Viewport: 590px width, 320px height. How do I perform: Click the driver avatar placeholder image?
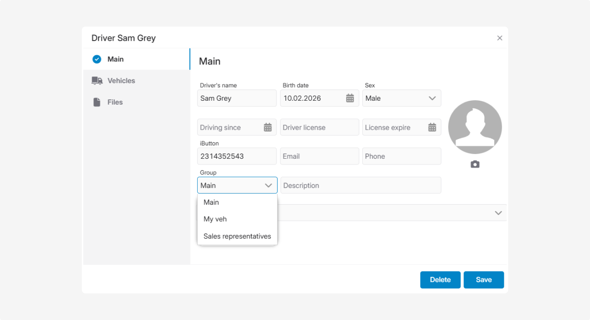(x=475, y=127)
